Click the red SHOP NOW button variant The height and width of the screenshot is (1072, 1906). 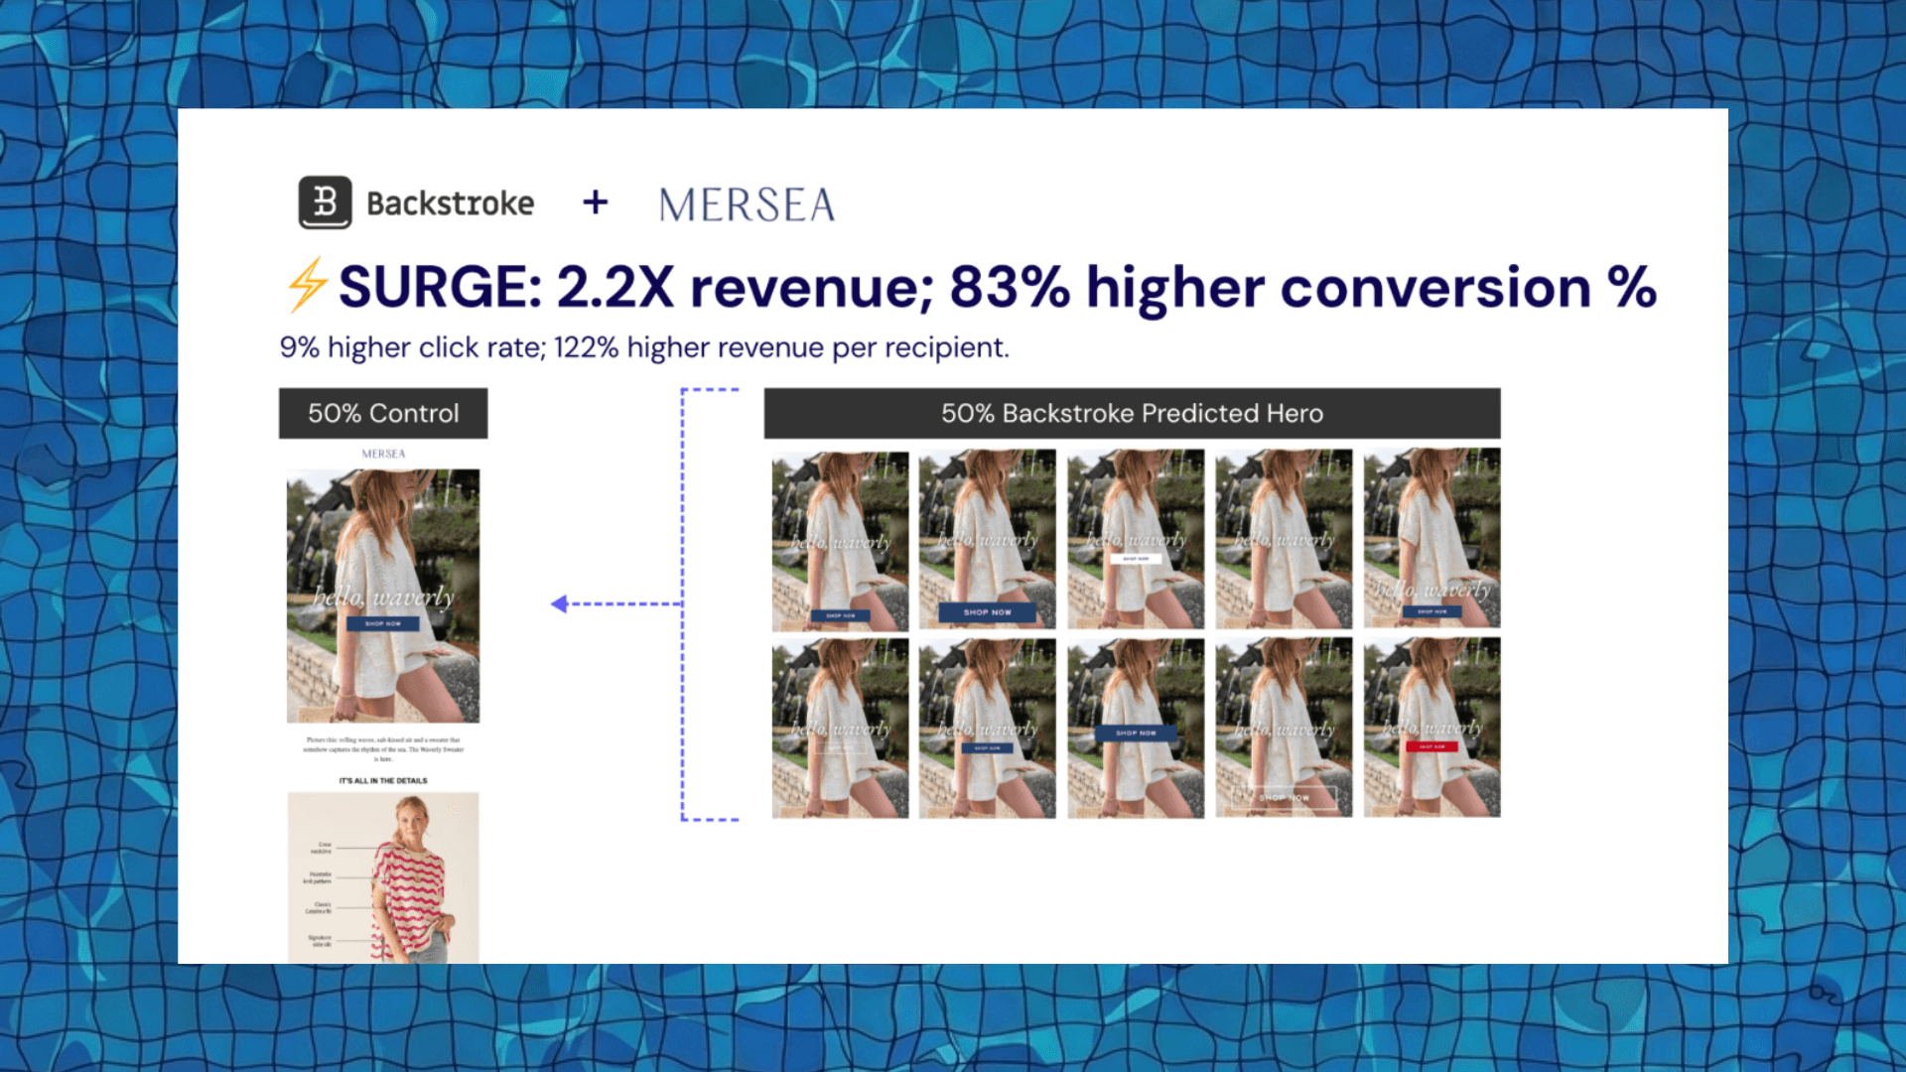(1431, 746)
